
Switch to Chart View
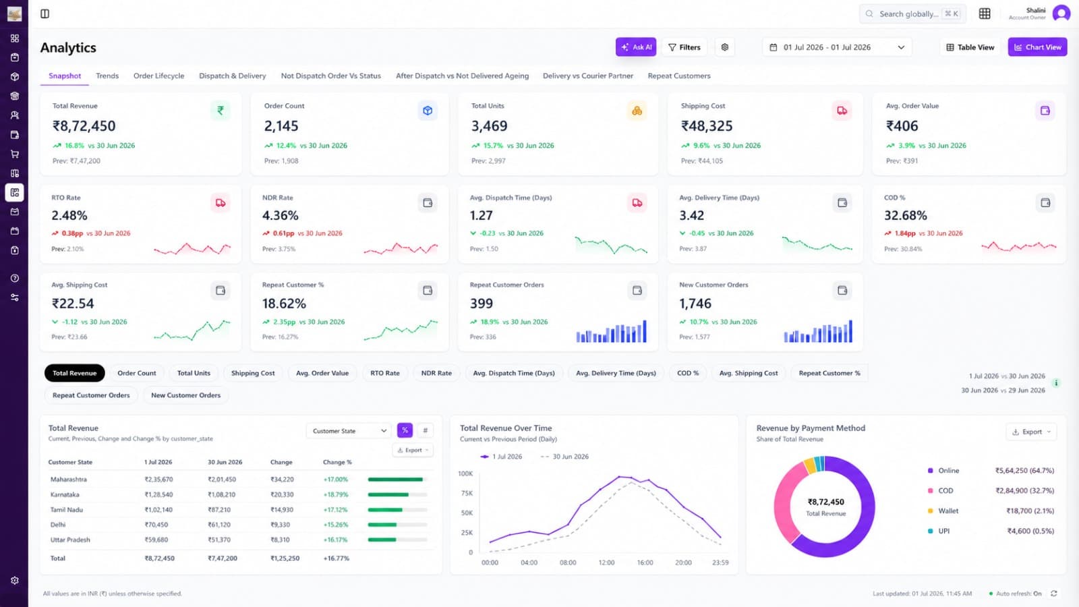1037,47
